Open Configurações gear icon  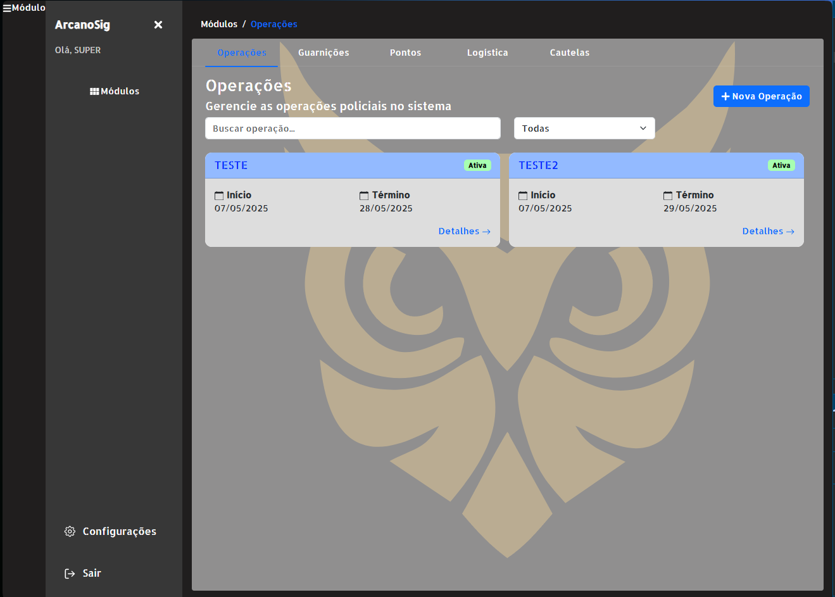[70, 531]
